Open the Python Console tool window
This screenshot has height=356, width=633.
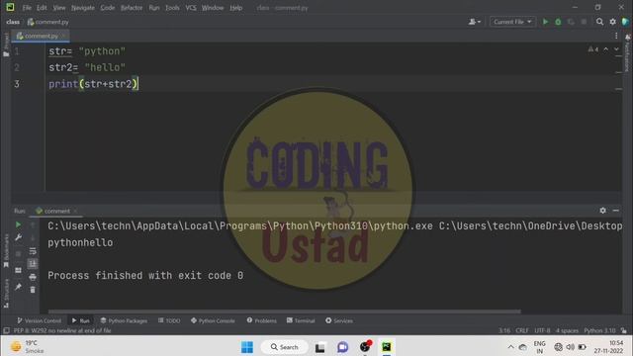[213, 320]
